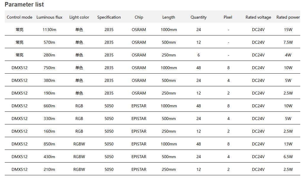
Task: Click the 4W rated power cell
Action: point(288,55)
